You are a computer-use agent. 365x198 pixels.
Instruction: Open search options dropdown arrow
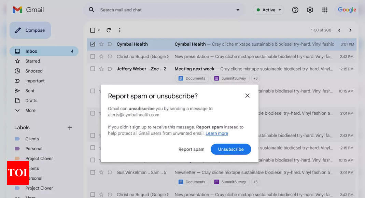pyautogui.click(x=238, y=10)
